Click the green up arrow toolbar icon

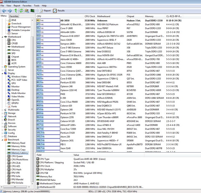coord(16,11)
